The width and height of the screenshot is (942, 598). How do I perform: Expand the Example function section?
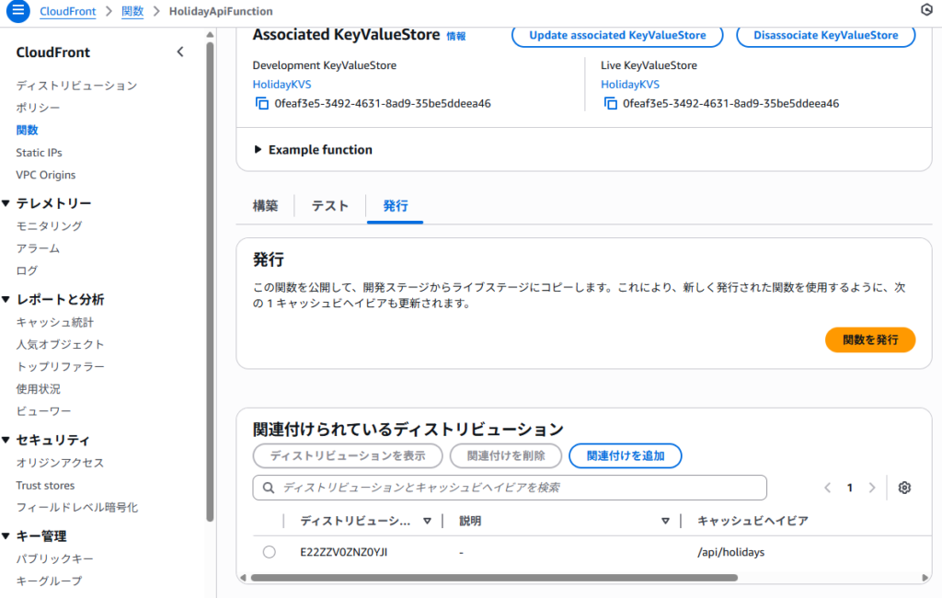point(258,150)
